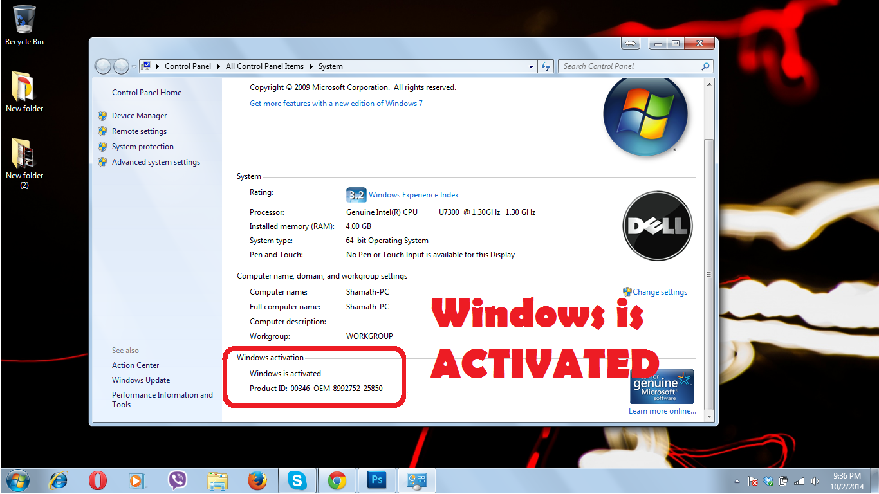This screenshot has height=494, width=879.
Task: Launch Opera from taskbar
Action: pyautogui.click(x=98, y=480)
